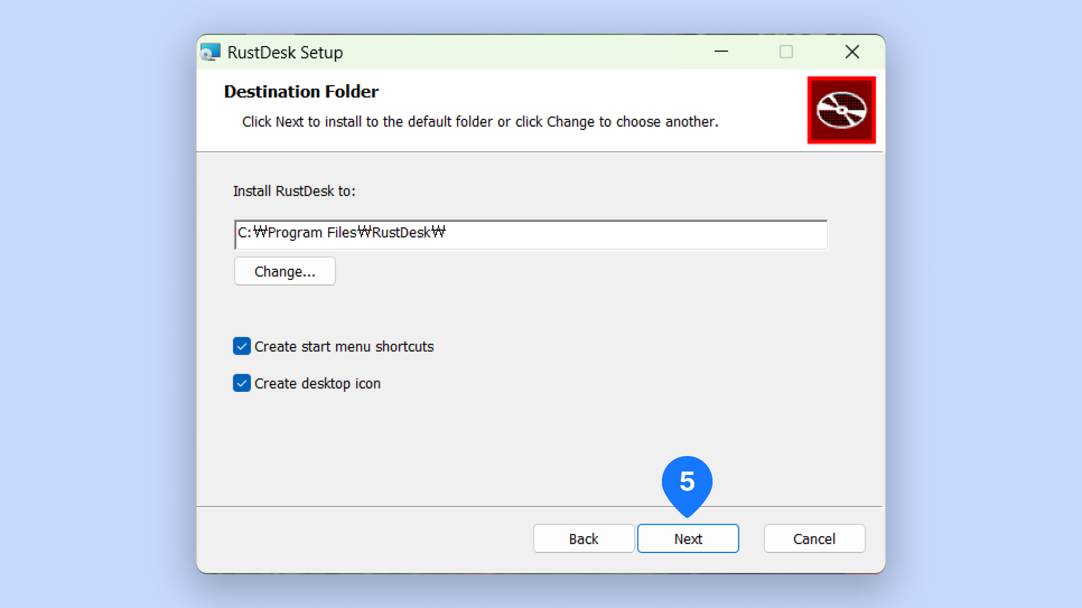Click the 'Create start menu shortcuts' label text
This screenshot has height=608, width=1082.
344,347
